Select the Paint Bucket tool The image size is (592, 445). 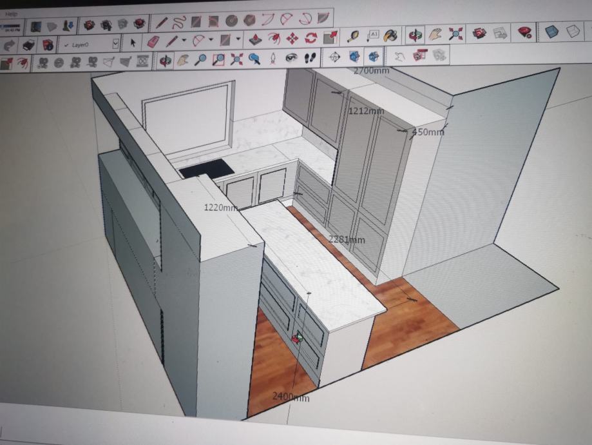coord(390,34)
